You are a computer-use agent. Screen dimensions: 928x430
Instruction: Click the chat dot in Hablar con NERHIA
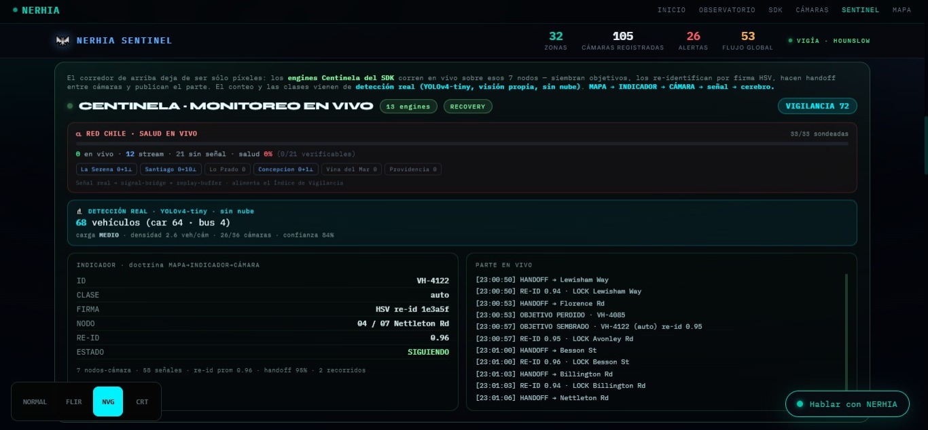(800, 404)
